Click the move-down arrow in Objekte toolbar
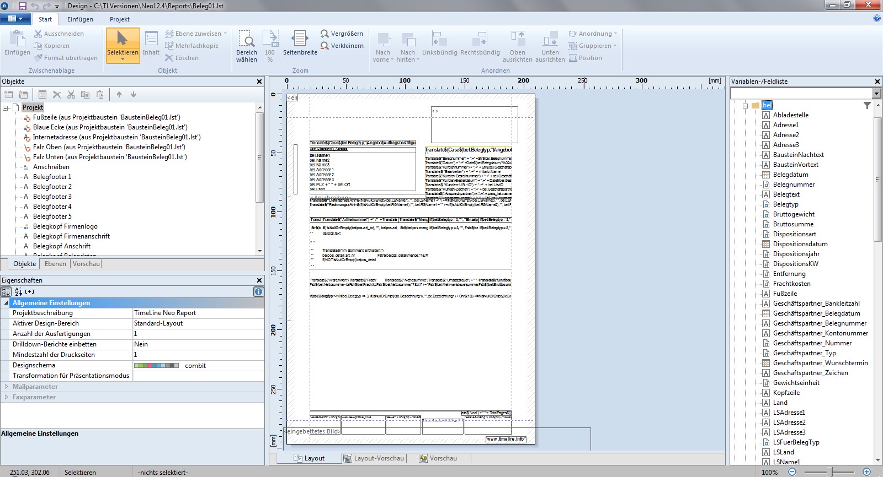 (134, 95)
